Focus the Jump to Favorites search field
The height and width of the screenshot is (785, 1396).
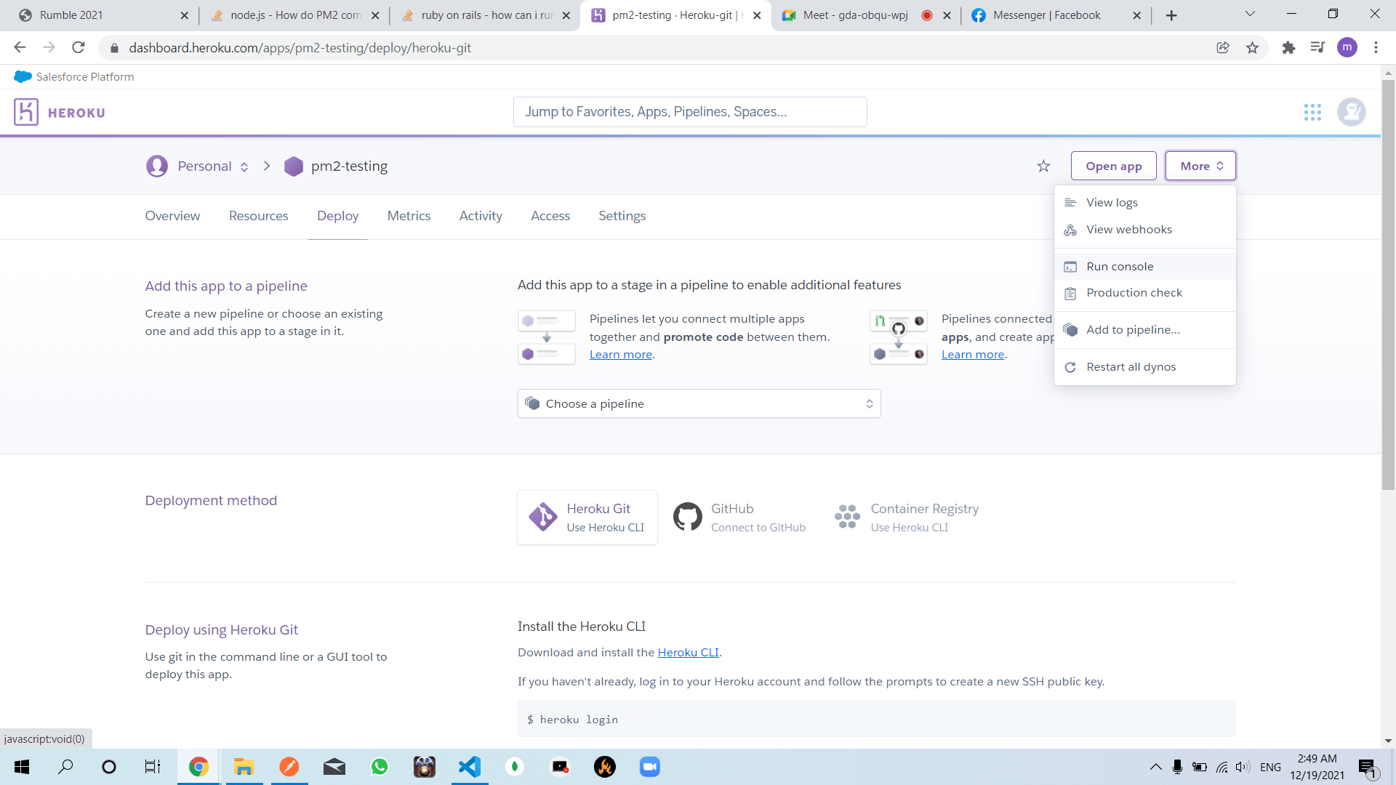pyautogui.click(x=689, y=112)
